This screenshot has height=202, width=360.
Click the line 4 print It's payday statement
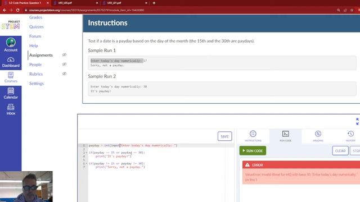[x=114, y=156]
